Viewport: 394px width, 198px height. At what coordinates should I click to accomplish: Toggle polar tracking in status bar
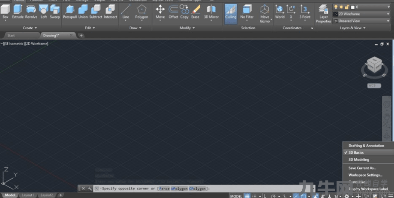pyautogui.click(x=273, y=196)
